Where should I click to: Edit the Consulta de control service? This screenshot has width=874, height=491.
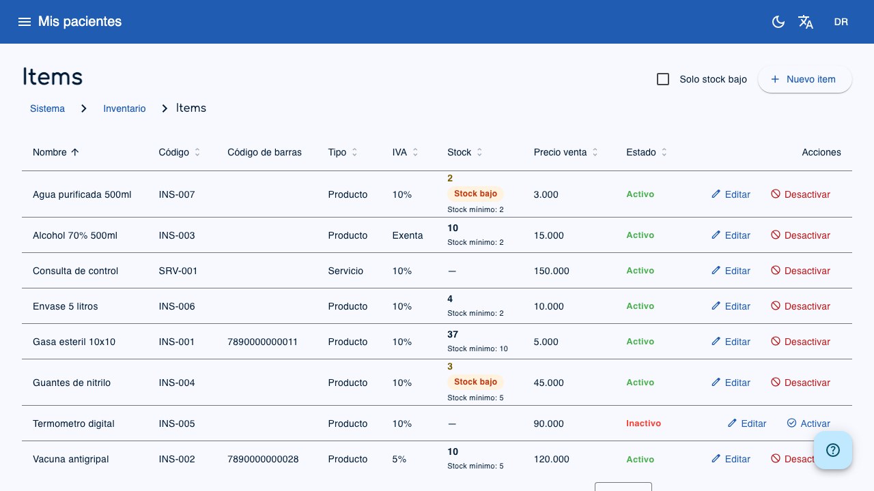tap(731, 271)
